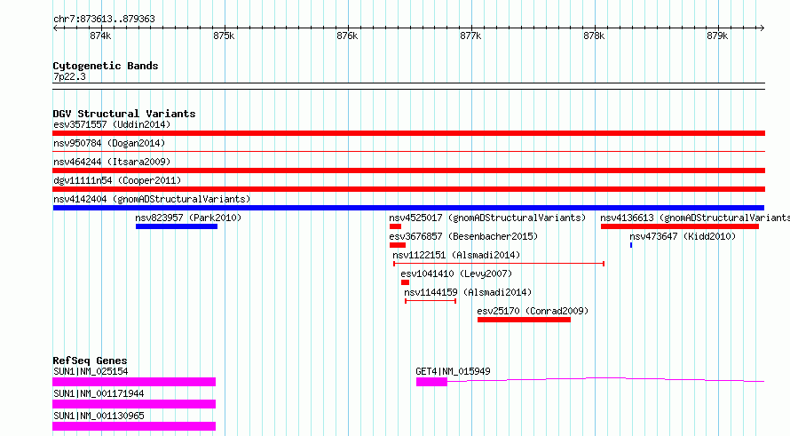Click the nsv473647 (Kidd2010) label

point(683,236)
